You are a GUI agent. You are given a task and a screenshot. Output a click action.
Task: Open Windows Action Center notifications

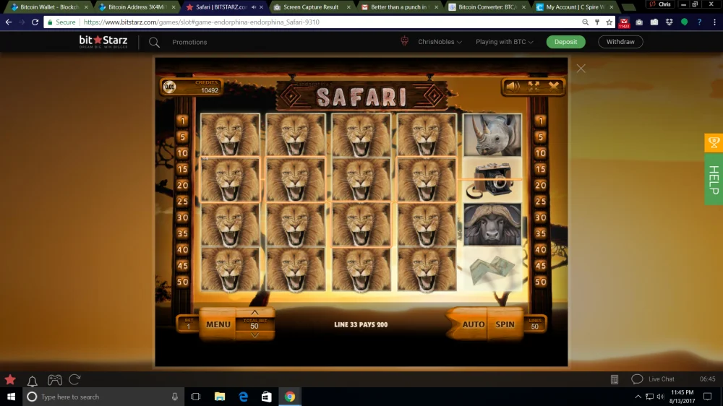point(707,397)
